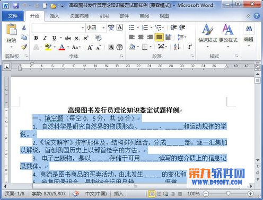This screenshot has width=263, height=200.
Task: Open the Paragraph dialog launcher
Action: click(192, 56)
